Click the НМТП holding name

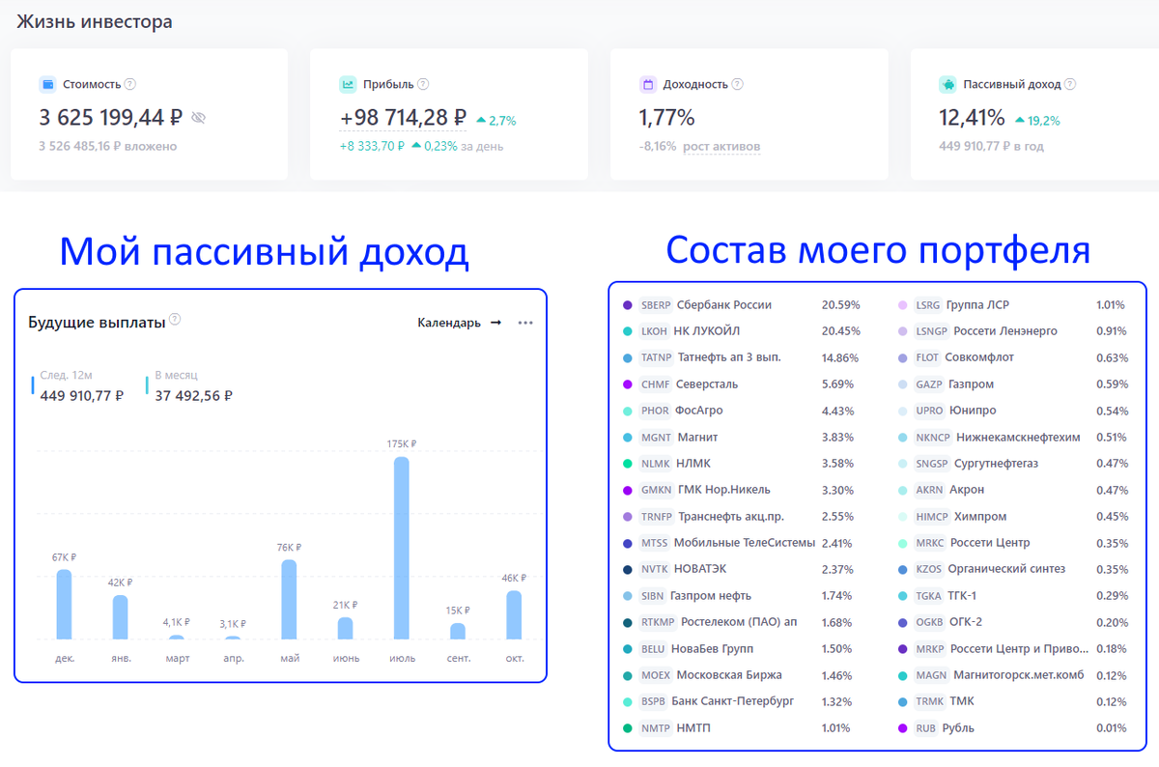[693, 728]
